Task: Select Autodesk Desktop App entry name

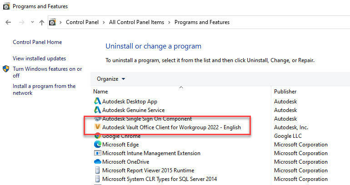Action: pyautogui.click(x=130, y=102)
